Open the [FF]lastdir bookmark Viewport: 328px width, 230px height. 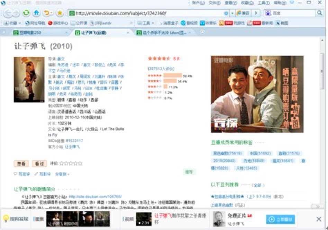tap(101, 23)
